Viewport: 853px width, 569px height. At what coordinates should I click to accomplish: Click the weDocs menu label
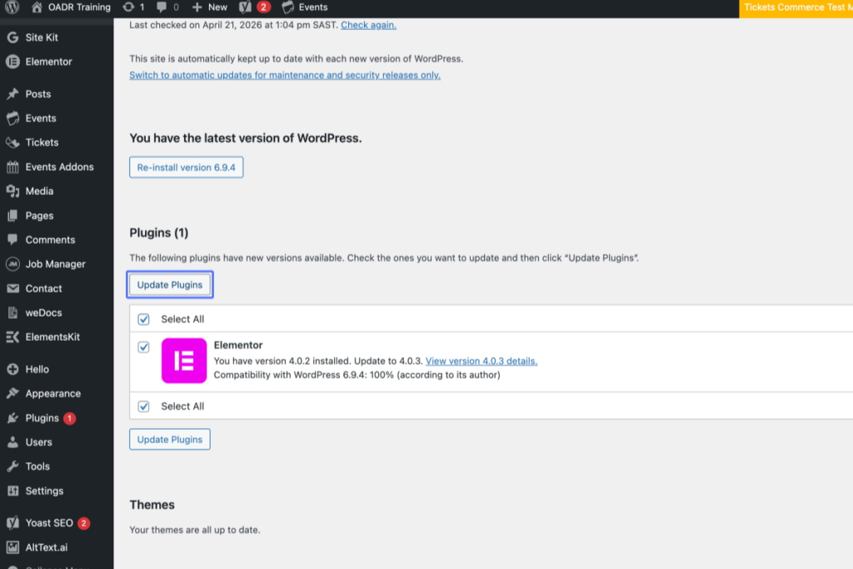pos(43,312)
